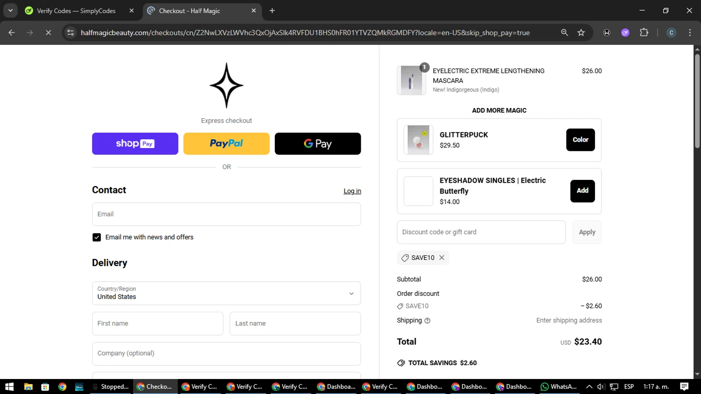The width and height of the screenshot is (701, 394).
Task: Focus the Company (optional) field
Action: coord(226,353)
